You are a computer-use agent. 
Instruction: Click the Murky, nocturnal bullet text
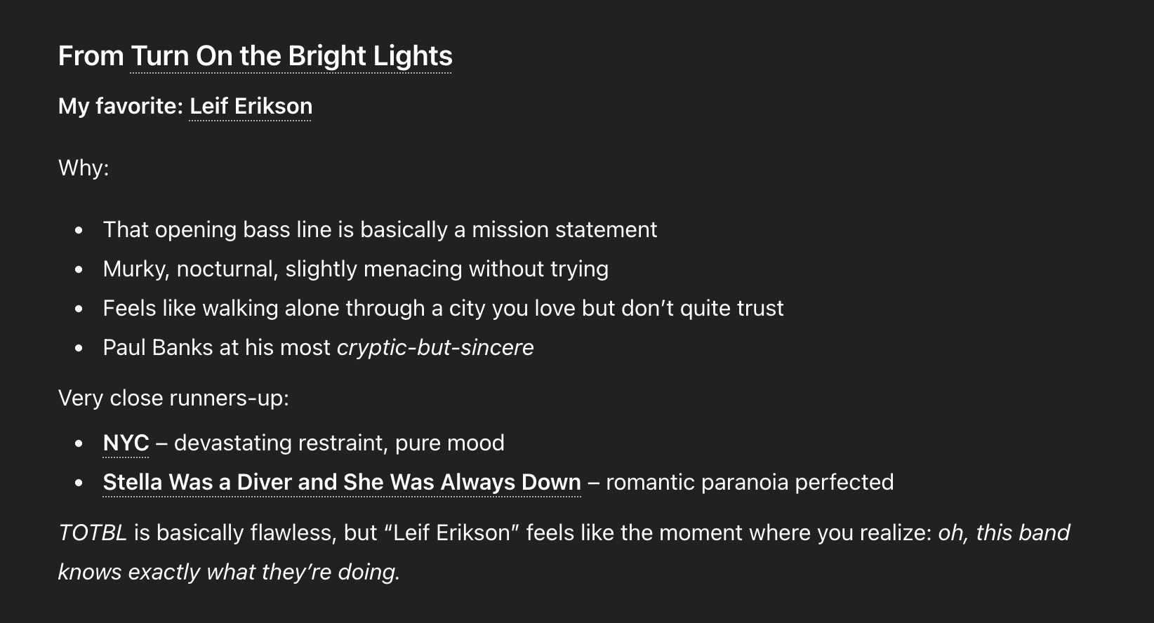tap(355, 269)
